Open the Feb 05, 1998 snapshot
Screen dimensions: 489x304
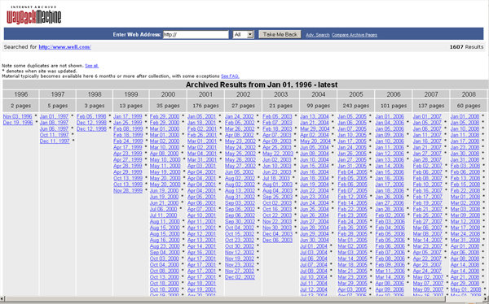tap(91, 116)
